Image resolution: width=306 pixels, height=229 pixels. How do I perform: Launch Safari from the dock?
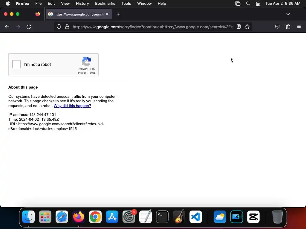tap(62, 217)
